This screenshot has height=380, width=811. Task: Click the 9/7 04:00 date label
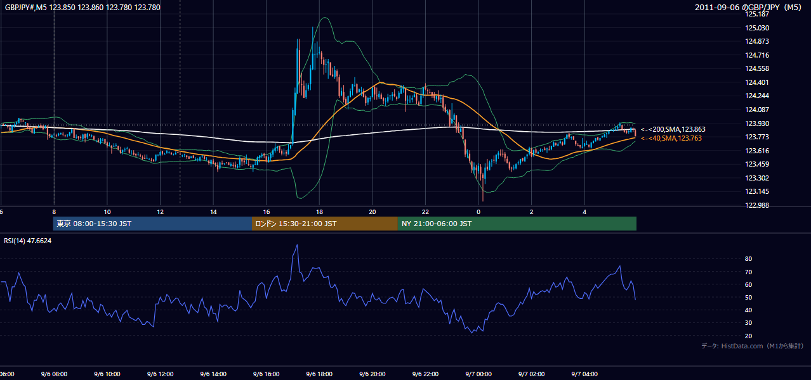(x=585, y=374)
